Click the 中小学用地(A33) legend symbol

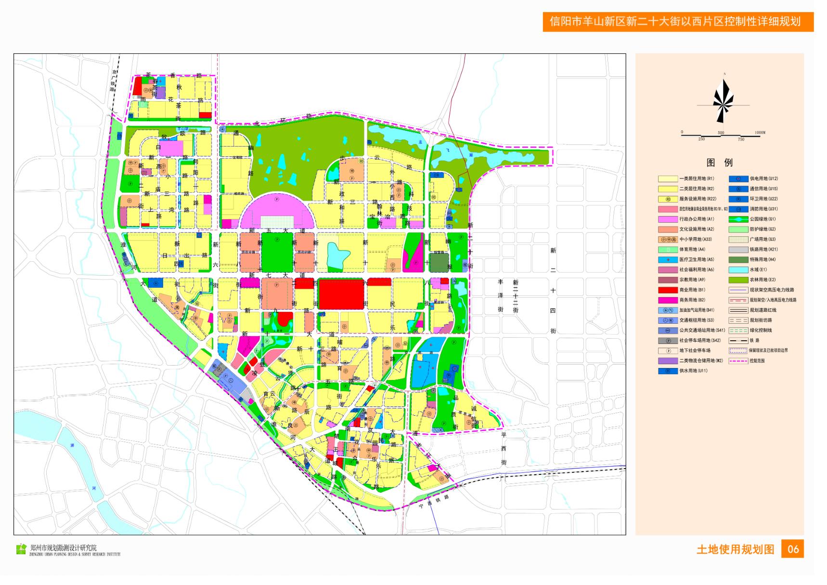[x=668, y=239]
